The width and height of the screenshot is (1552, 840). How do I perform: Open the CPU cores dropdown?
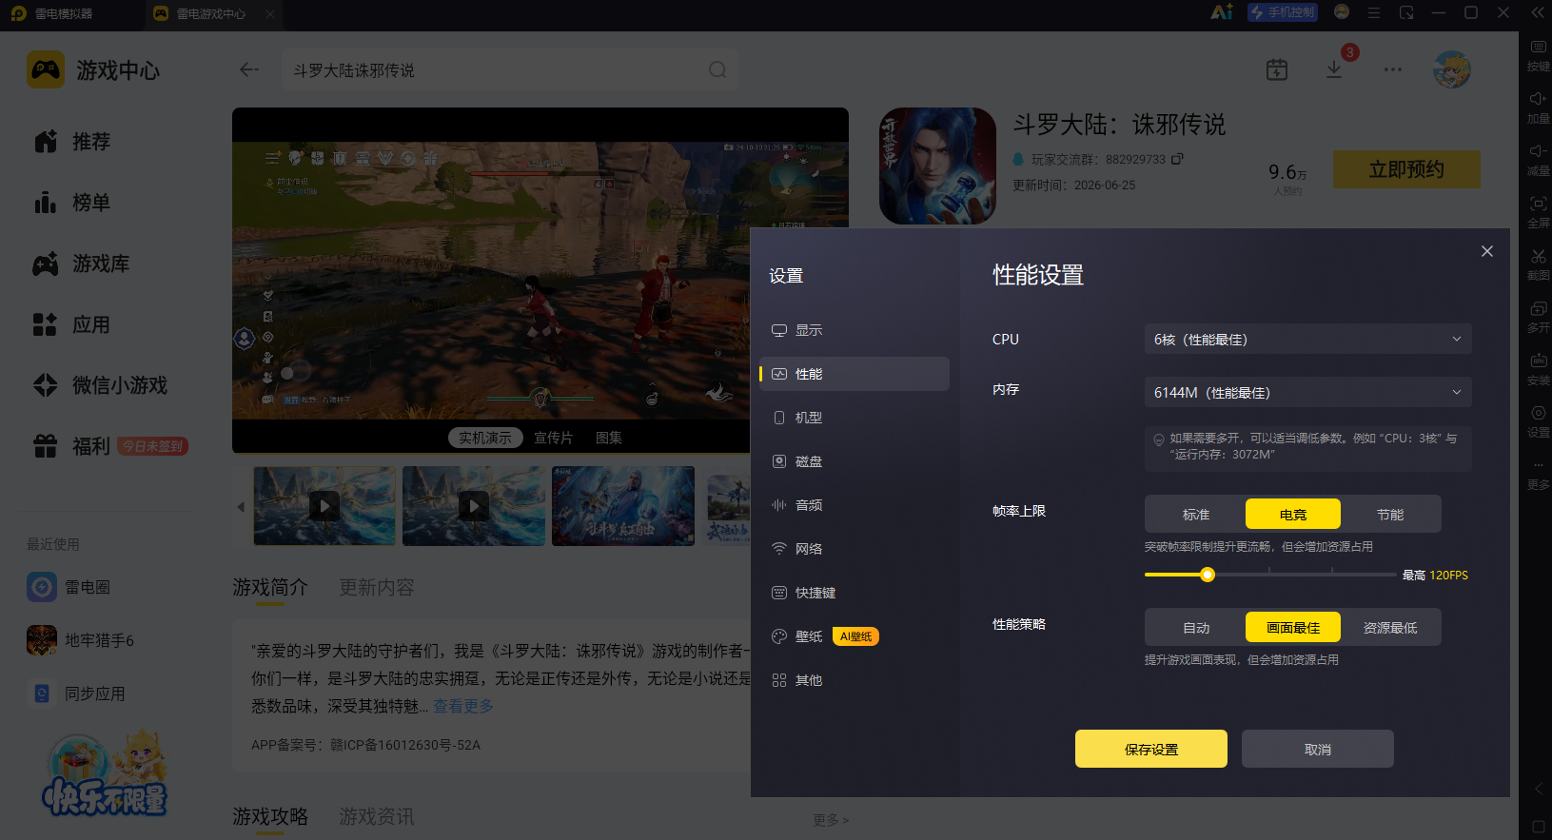pos(1308,339)
